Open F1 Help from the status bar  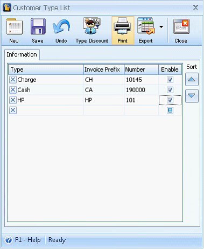pos(23,240)
